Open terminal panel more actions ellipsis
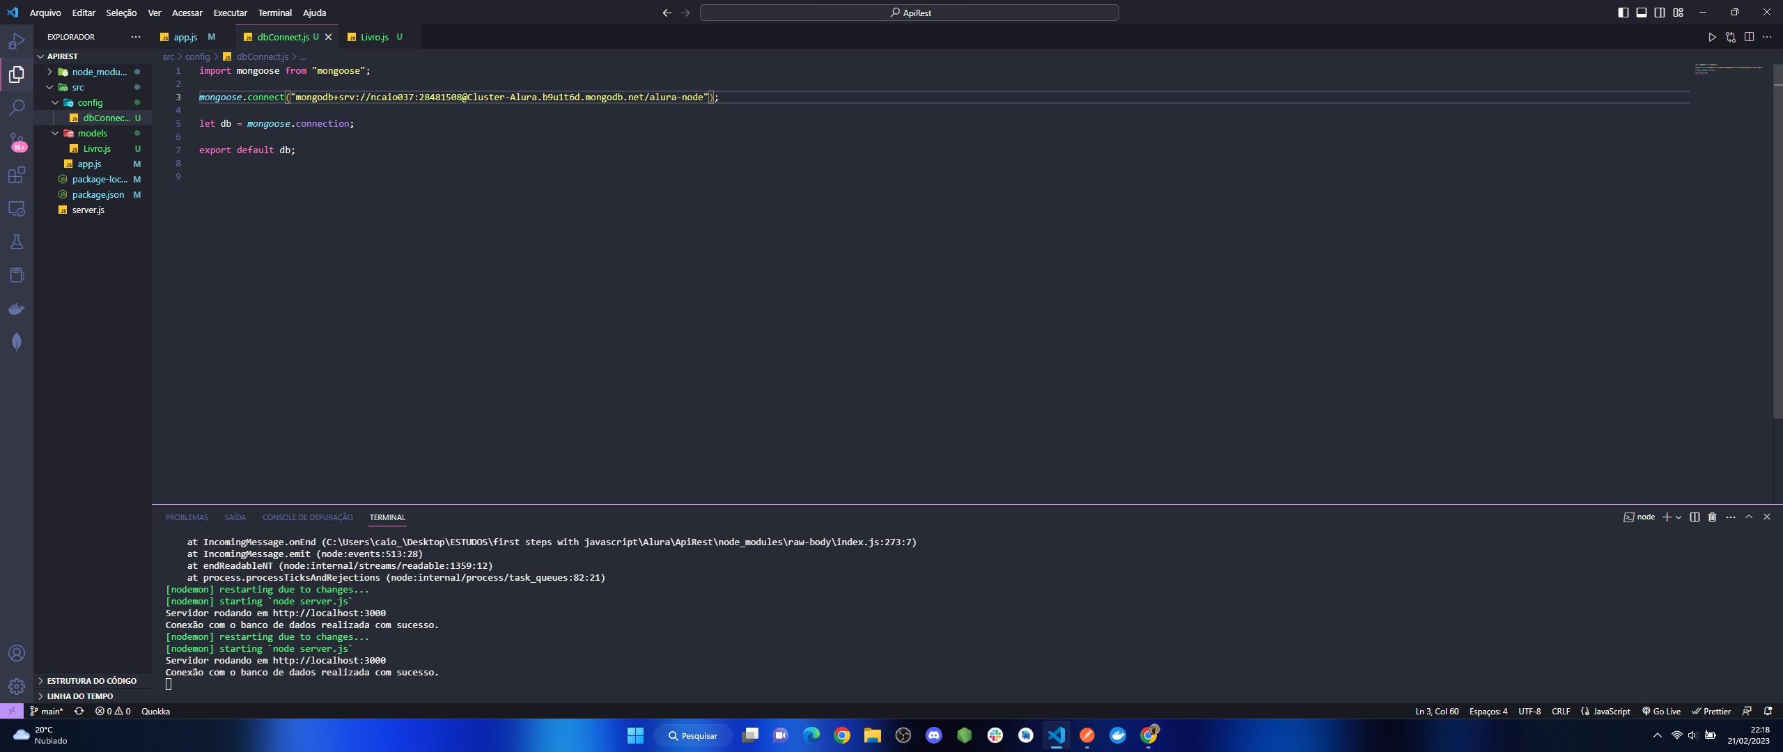The height and width of the screenshot is (752, 1783). click(x=1731, y=517)
